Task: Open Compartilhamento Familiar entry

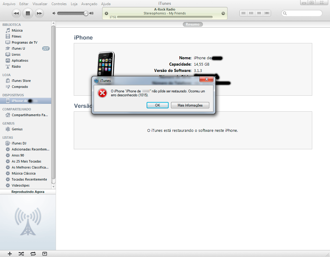Action: [x=26, y=115]
